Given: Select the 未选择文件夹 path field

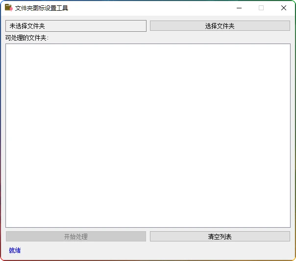Looking at the screenshot, I should point(76,26).
